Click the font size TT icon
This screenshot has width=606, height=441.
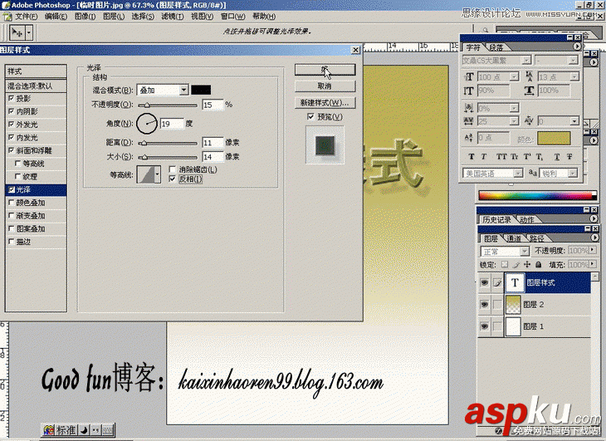point(469,77)
